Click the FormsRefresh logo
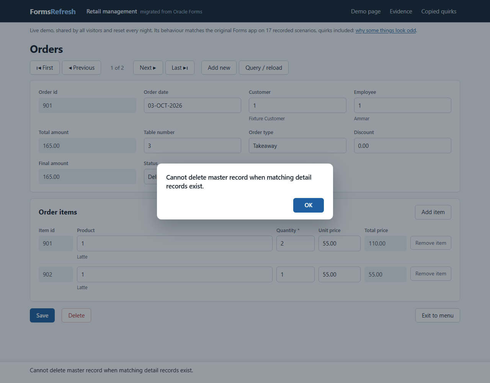490x383 pixels. click(53, 11)
